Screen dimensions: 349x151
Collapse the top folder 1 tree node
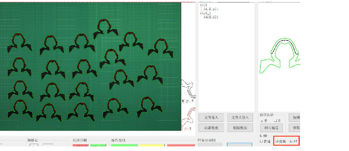tap(201, 5)
